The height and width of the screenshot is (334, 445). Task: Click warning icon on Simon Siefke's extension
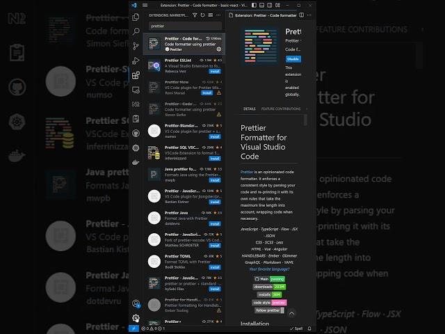pos(219,114)
